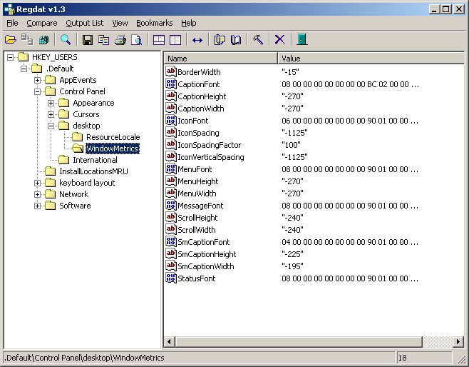The width and height of the screenshot is (469, 367).
Task: Open the Bookmarks menu
Action: point(155,23)
